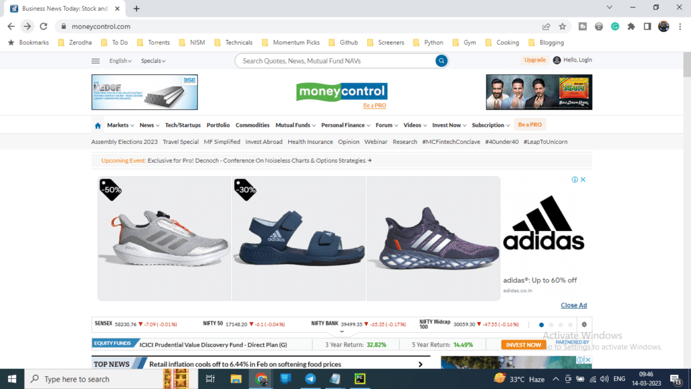The height and width of the screenshot is (389, 691).
Task: Click the address bar URL field
Action: click(x=304, y=26)
